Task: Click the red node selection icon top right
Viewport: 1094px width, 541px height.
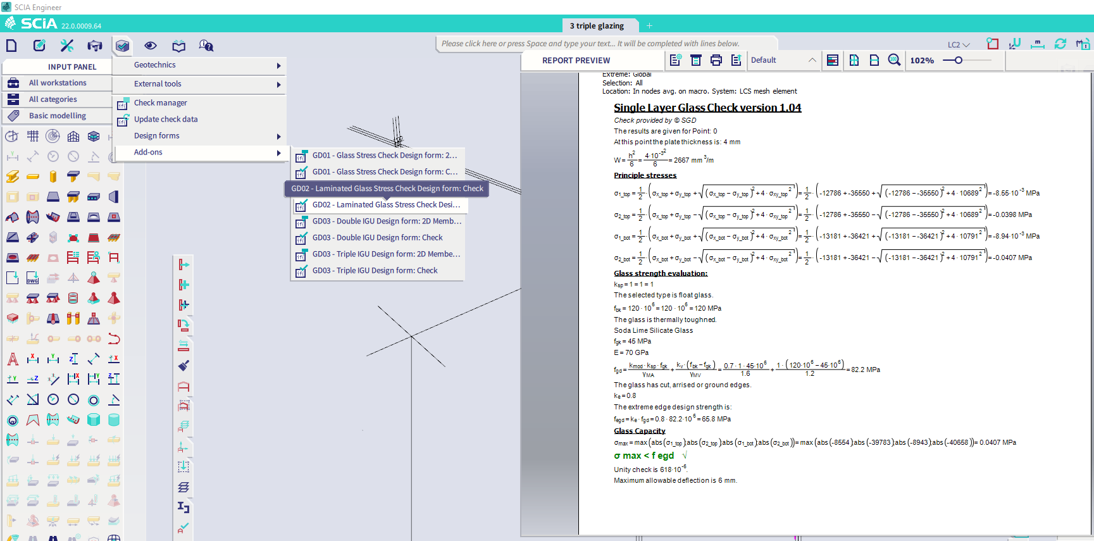Action: [x=993, y=44]
